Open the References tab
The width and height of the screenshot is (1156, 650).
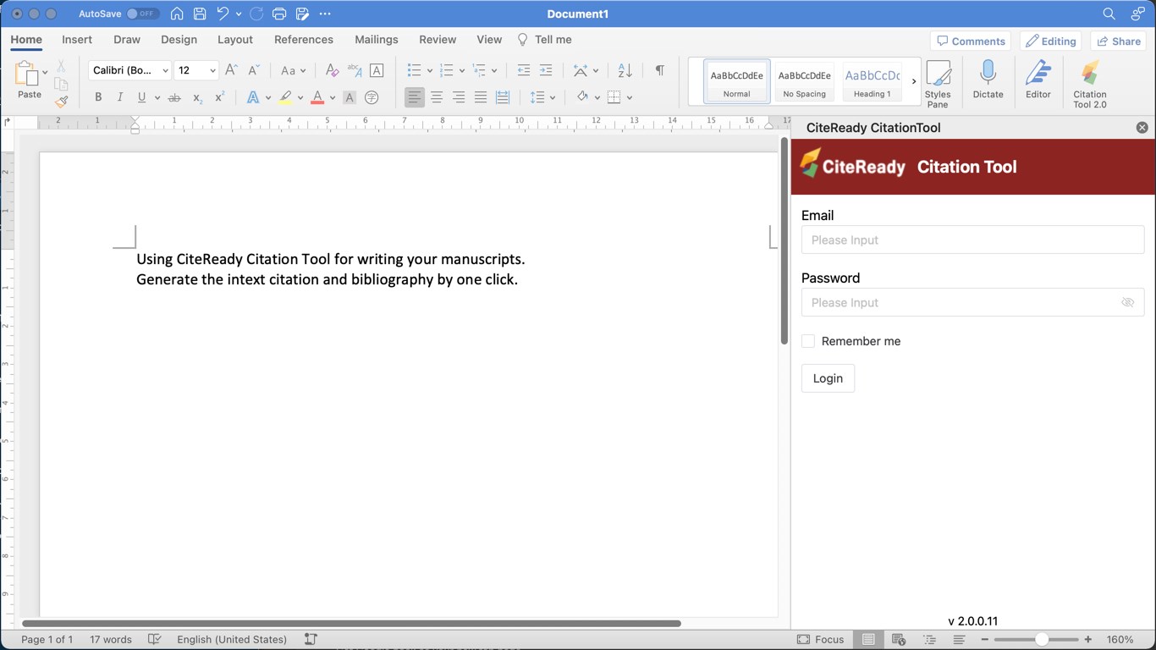[304, 40]
